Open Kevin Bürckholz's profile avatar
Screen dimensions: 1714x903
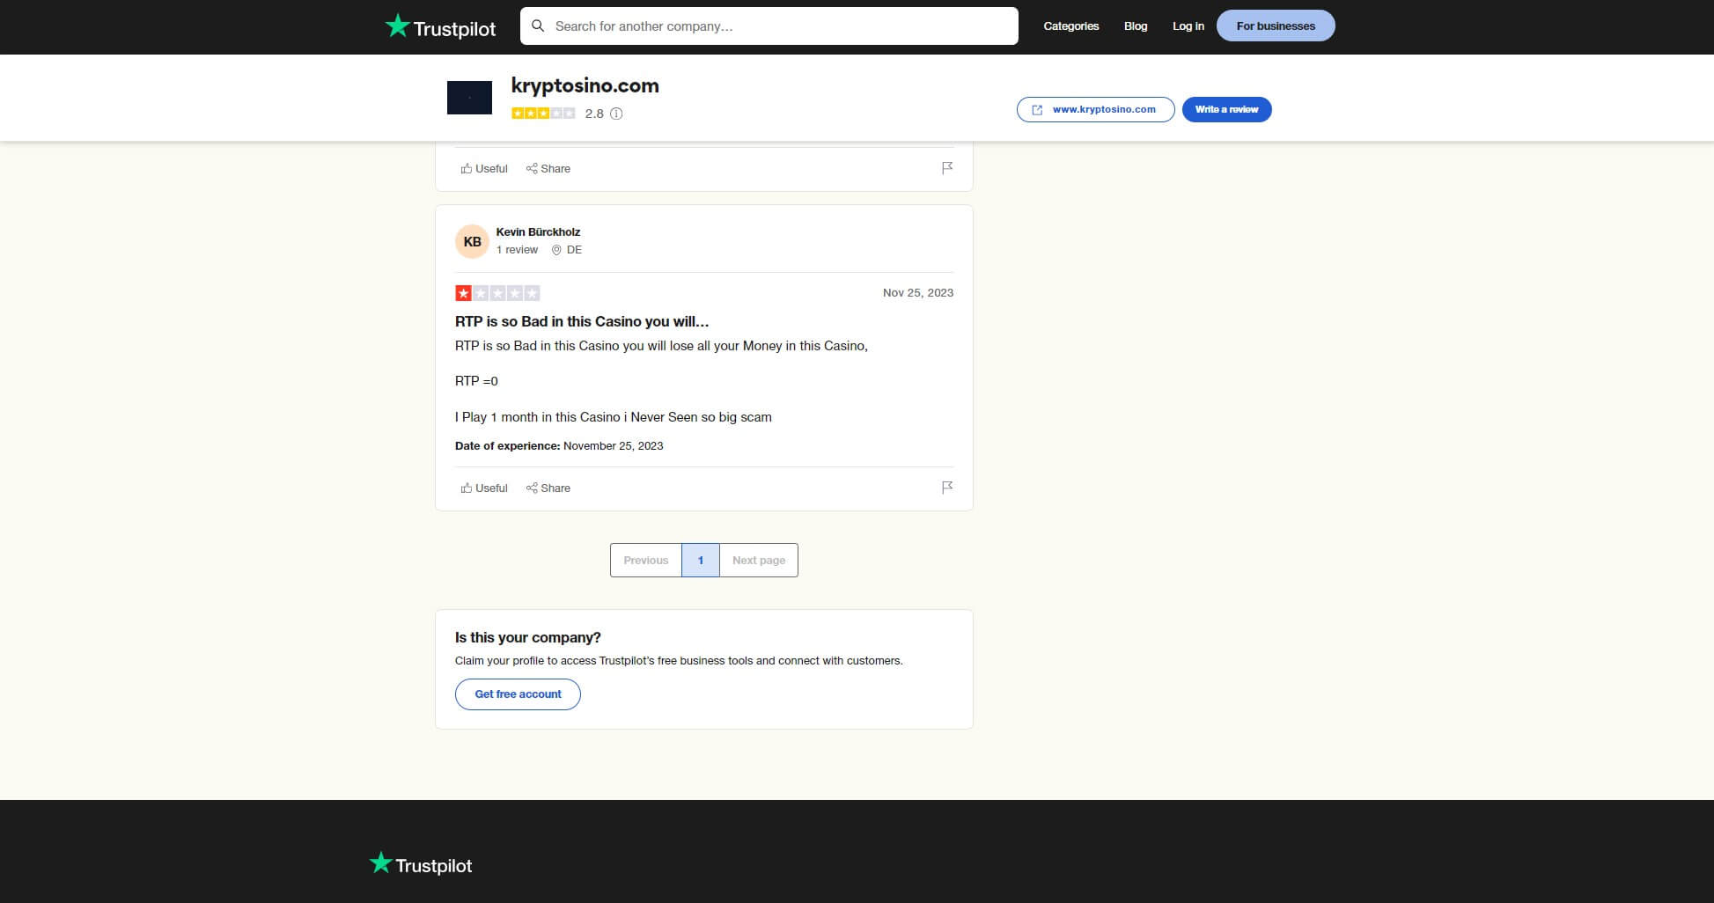pyautogui.click(x=472, y=240)
